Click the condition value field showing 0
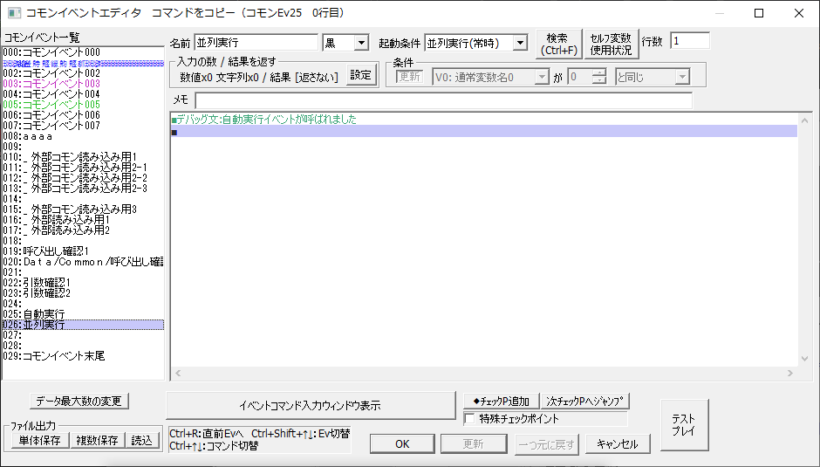The height and width of the screenshot is (467, 820). [580, 78]
